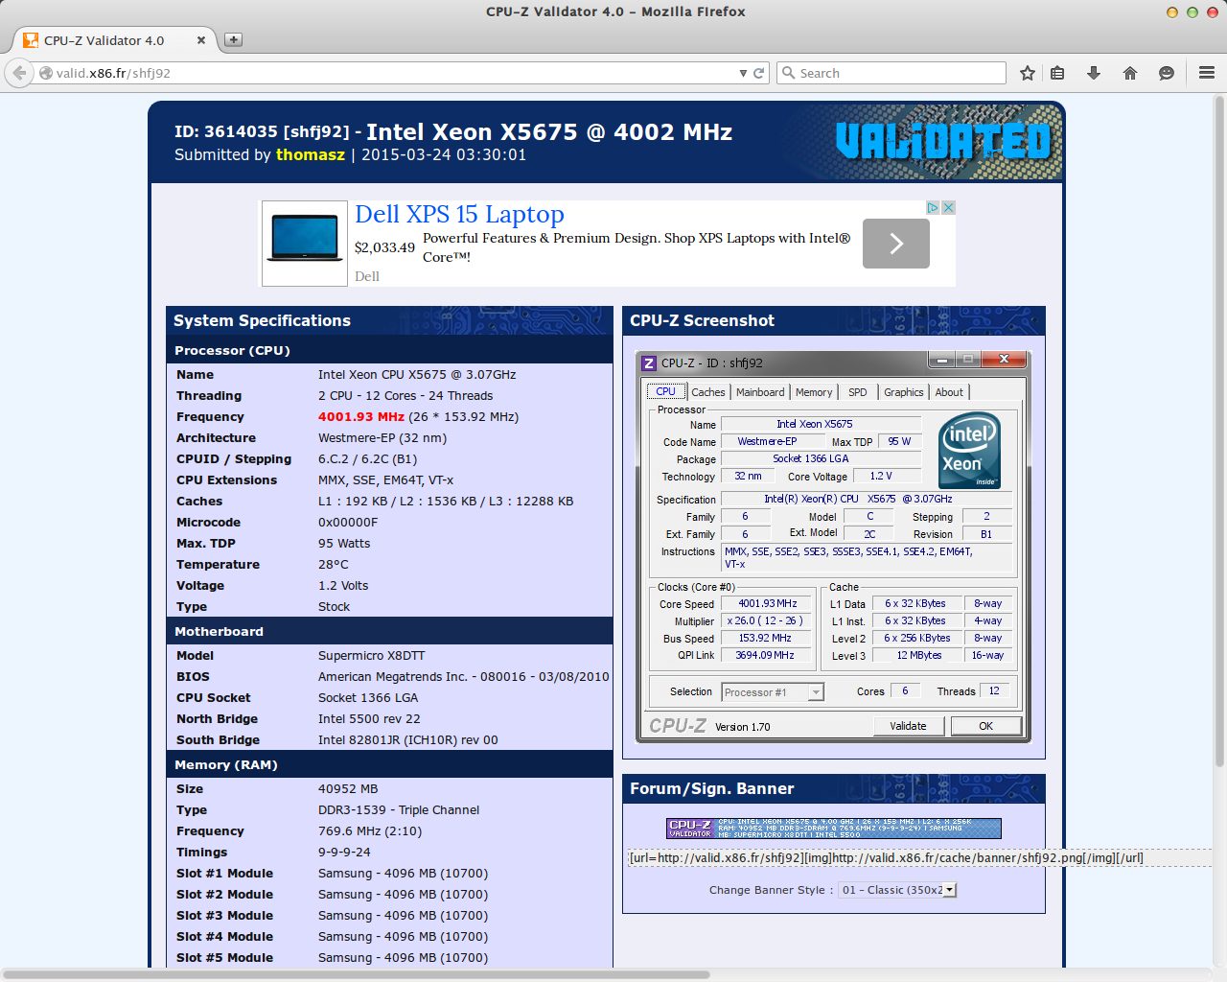The width and height of the screenshot is (1227, 982).
Task: Select the CPU tab in CPU-Z screenshot
Action: pyautogui.click(x=665, y=391)
